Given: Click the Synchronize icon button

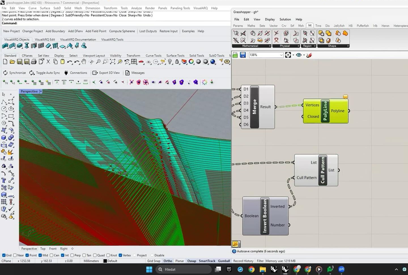Looking at the screenshot, I should coord(14,73).
